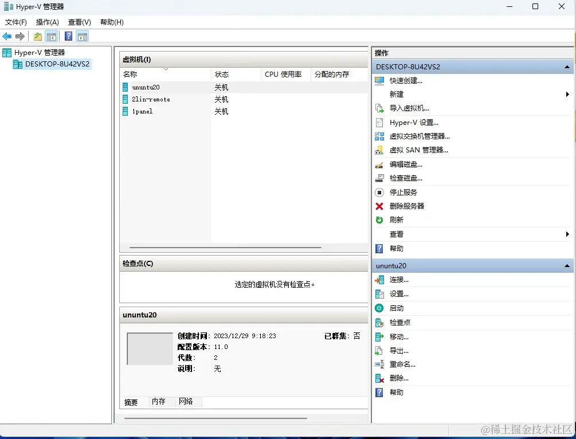576x439 pixels.
Task: Click the sort arrow above 名称 column
Action: (x=166, y=69)
